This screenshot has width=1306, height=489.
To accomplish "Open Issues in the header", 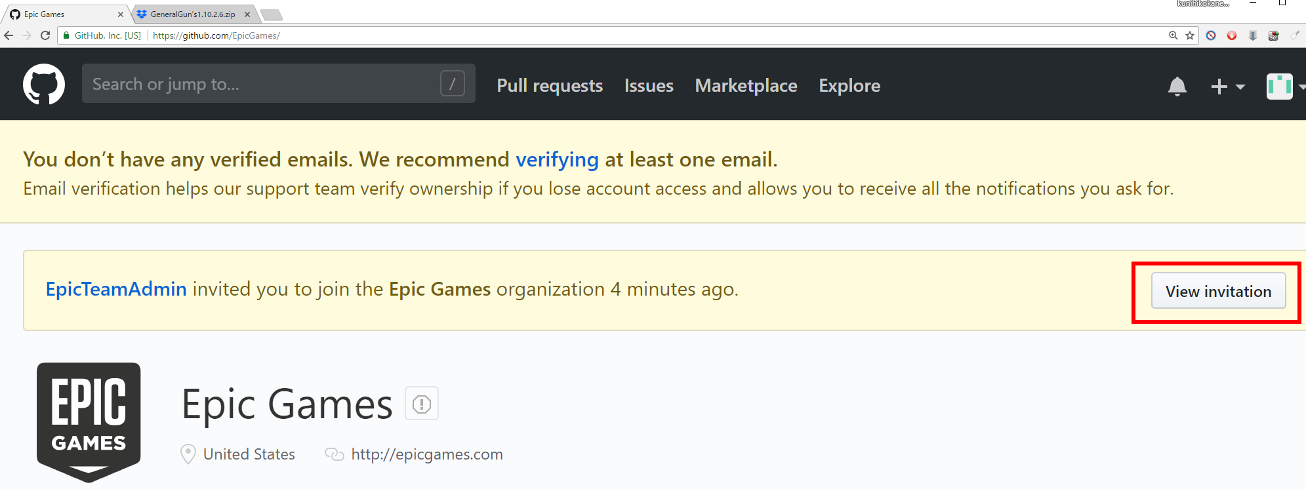I will [649, 85].
